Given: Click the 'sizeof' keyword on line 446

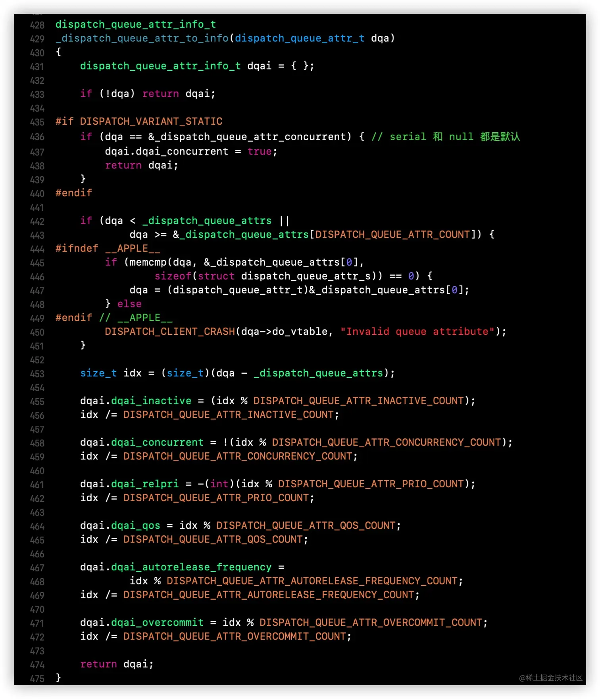Looking at the screenshot, I should pyautogui.click(x=173, y=276).
